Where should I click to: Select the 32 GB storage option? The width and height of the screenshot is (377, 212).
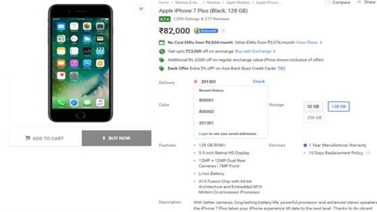[x=313, y=106]
